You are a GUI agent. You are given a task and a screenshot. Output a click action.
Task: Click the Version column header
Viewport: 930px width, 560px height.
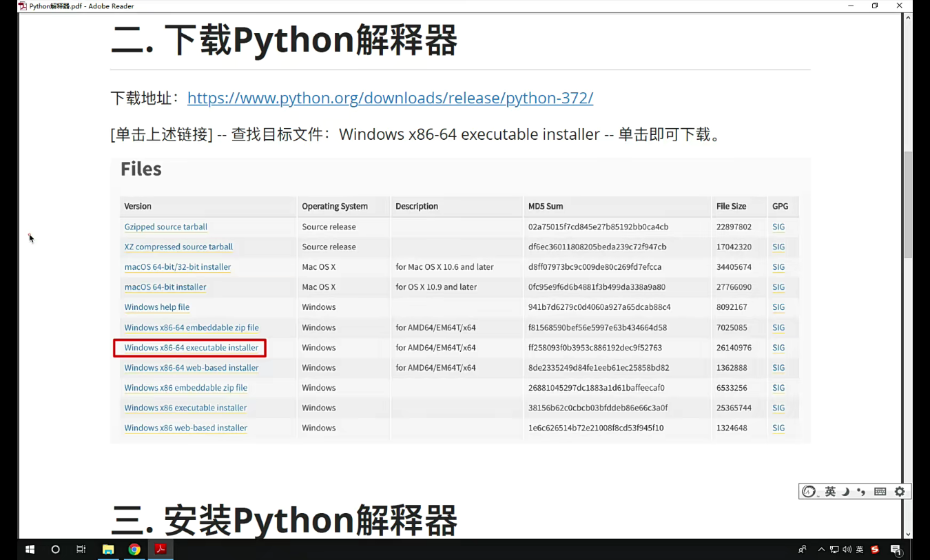point(138,206)
